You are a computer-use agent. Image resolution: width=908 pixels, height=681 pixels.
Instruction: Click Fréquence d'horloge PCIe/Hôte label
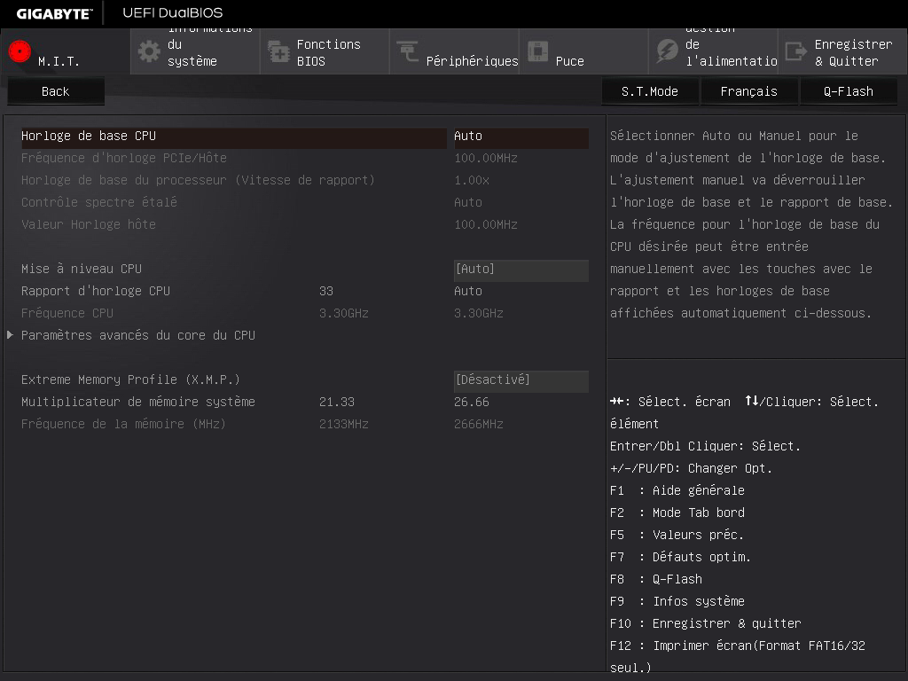tap(124, 158)
